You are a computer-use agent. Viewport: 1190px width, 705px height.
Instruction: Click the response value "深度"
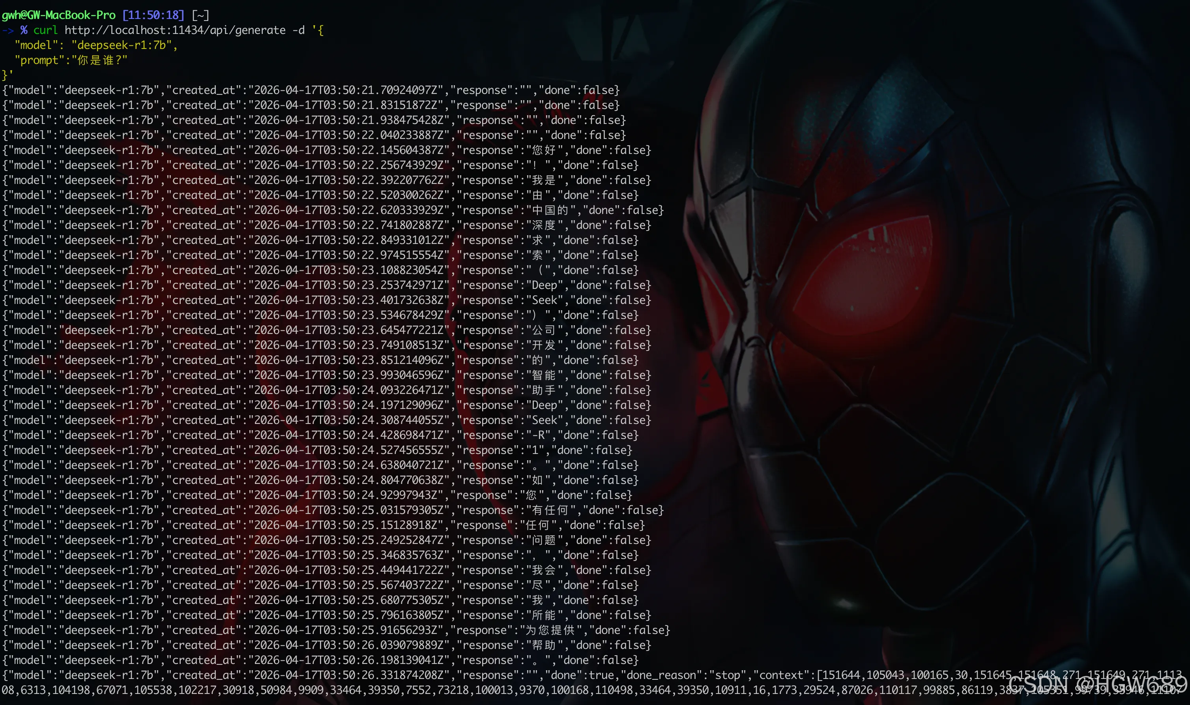click(x=544, y=225)
